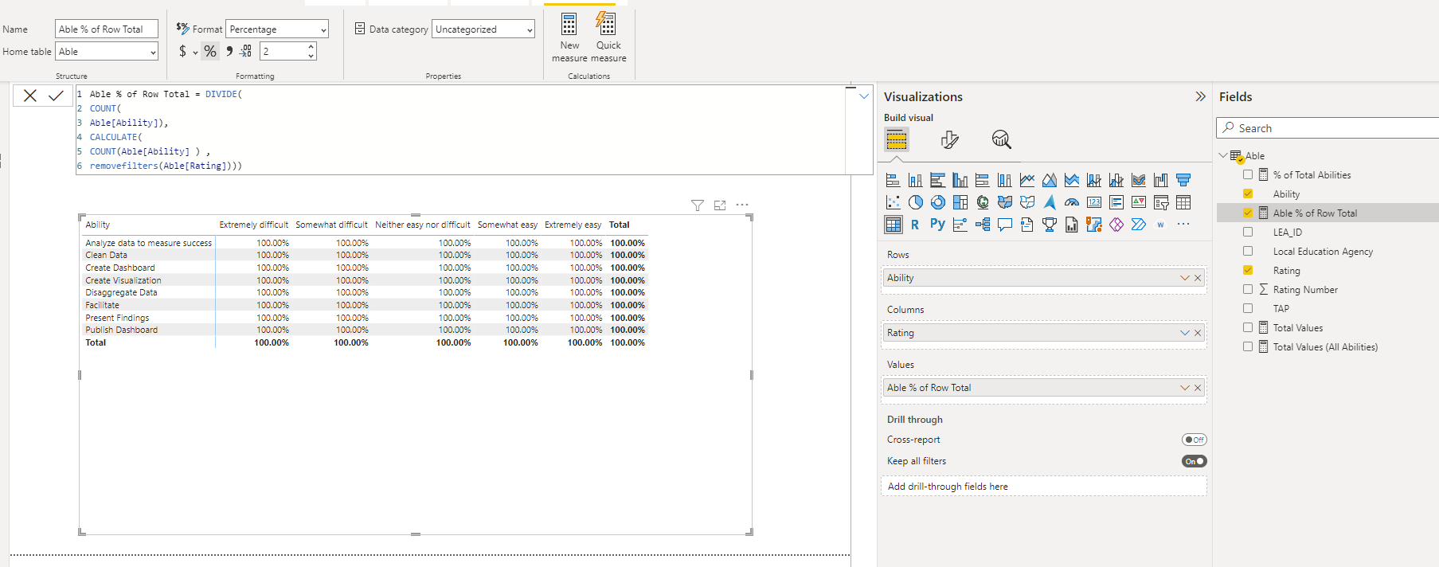The width and height of the screenshot is (1439, 567).
Task: Apply thousands separator comma format
Action: click(229, 51)
